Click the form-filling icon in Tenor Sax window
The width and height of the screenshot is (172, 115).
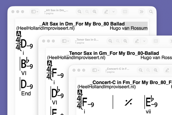156,41
